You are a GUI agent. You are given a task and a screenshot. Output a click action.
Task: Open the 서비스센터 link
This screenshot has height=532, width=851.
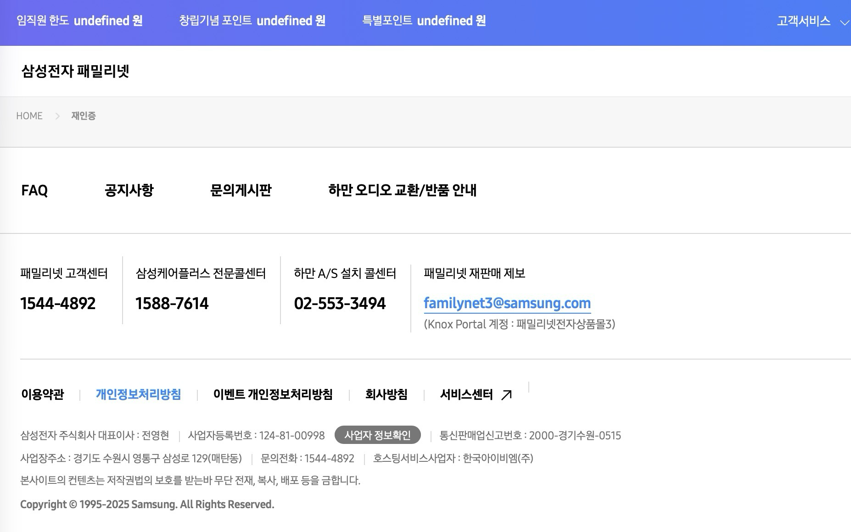[x=466, y=394]
